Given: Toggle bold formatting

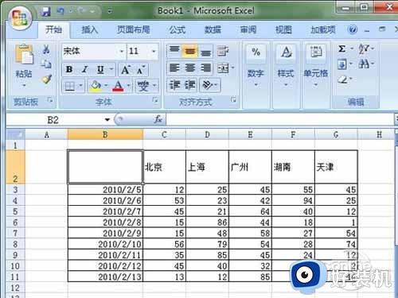Looking at the screenshot, I should 69,69.
